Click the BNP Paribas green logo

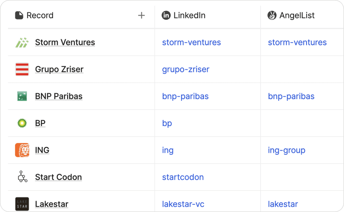tap(22, 96)
